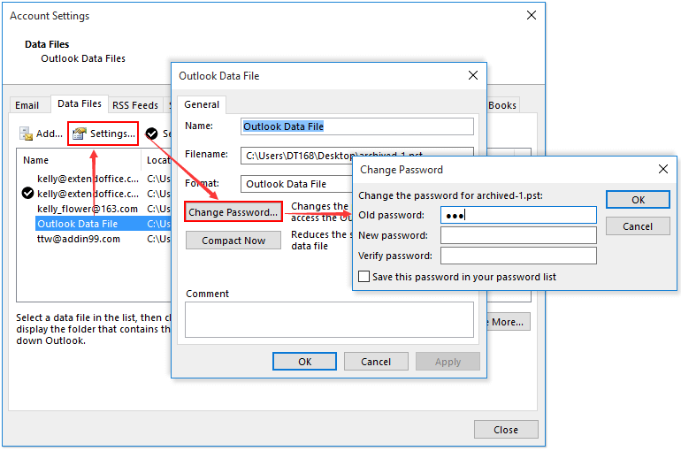The width and height of the screenshot is (681, 451).
Task: Click the Name column header
Action: point(35,160)
